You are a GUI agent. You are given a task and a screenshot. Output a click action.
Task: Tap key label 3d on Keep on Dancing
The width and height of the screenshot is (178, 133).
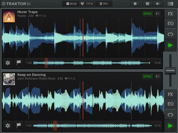coord(60,78)
